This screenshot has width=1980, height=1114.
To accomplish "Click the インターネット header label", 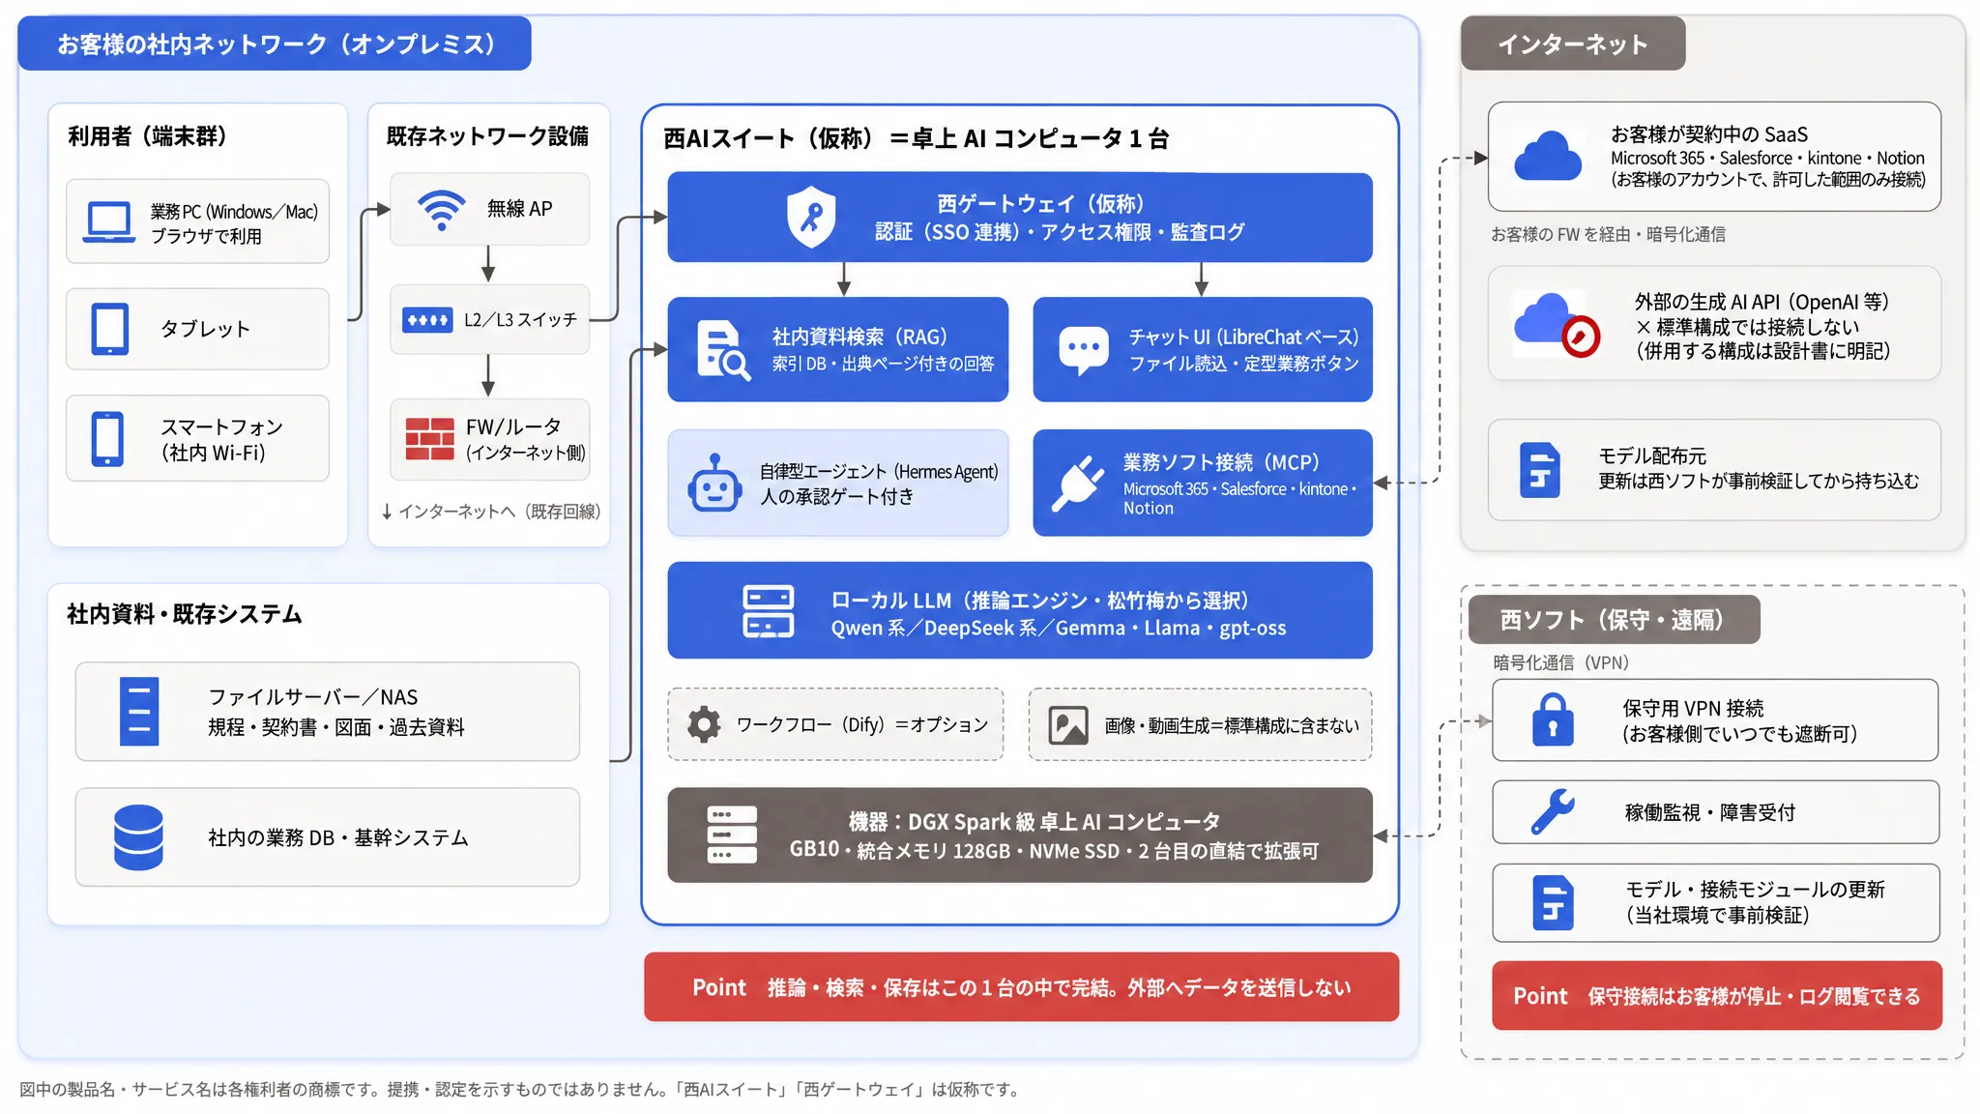I will tap(1573, 44).
